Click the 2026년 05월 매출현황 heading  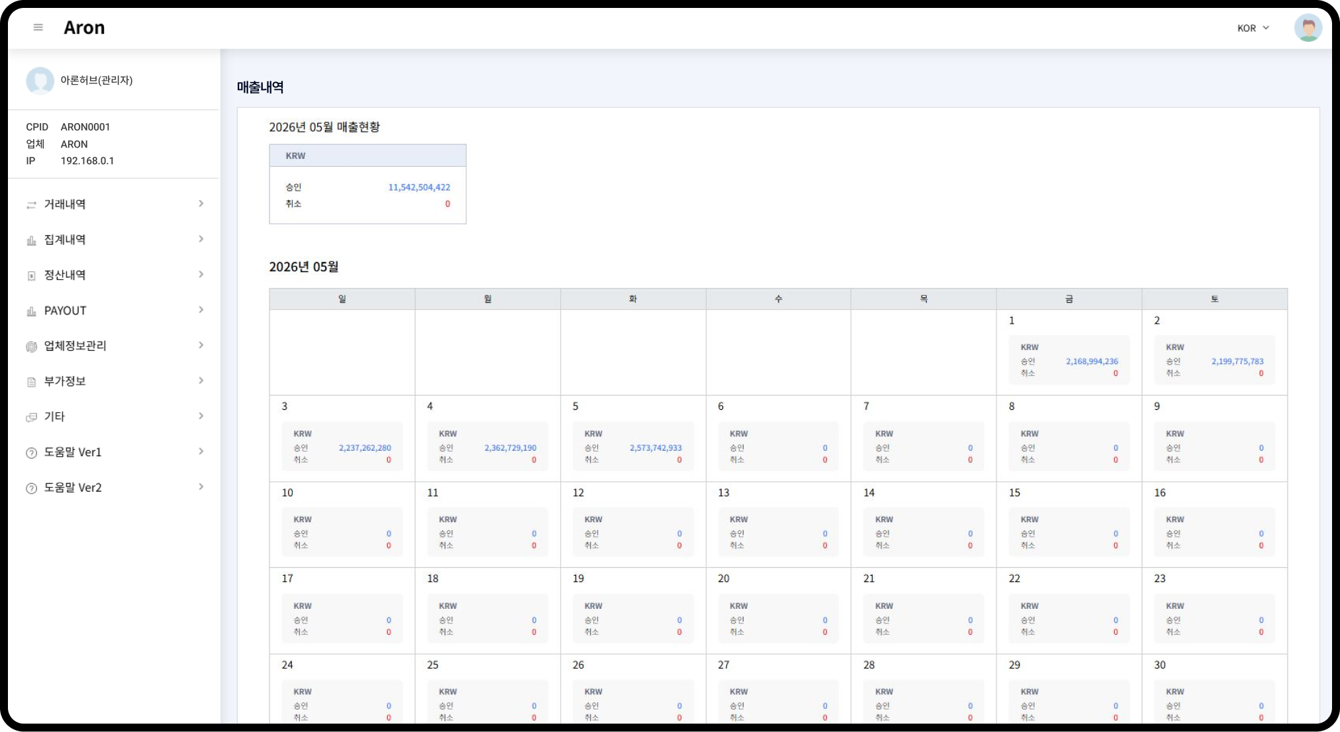pos(324,127)
